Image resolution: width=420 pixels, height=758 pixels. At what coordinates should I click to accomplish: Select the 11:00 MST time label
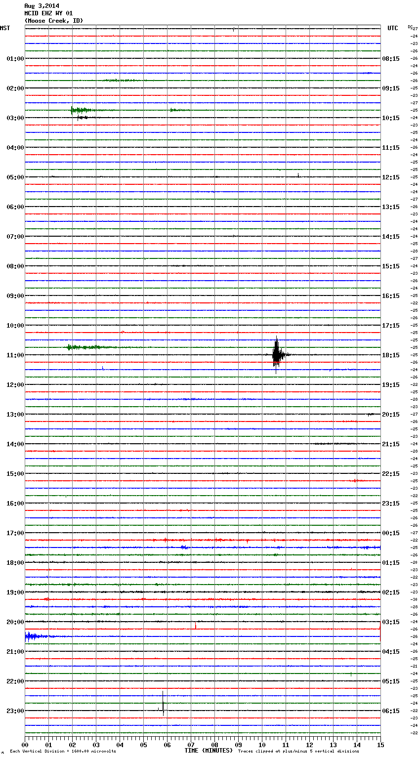15,355
